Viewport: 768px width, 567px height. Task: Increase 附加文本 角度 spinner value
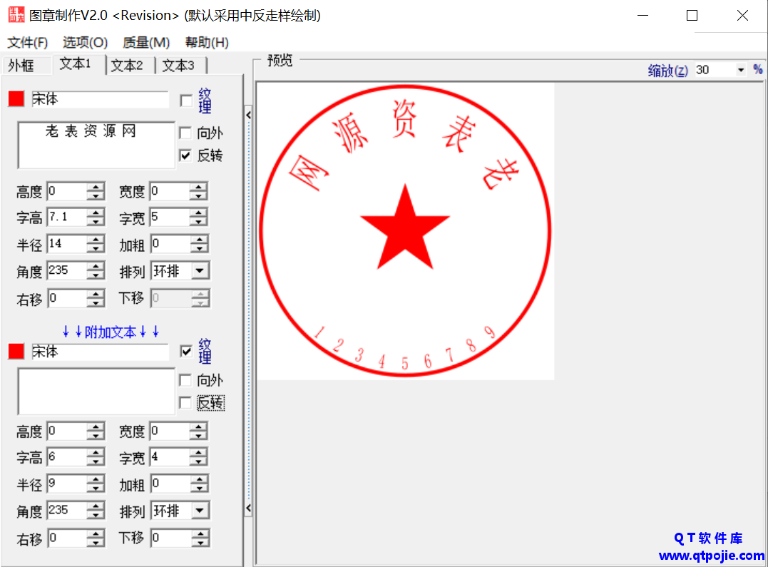[96, 506]
